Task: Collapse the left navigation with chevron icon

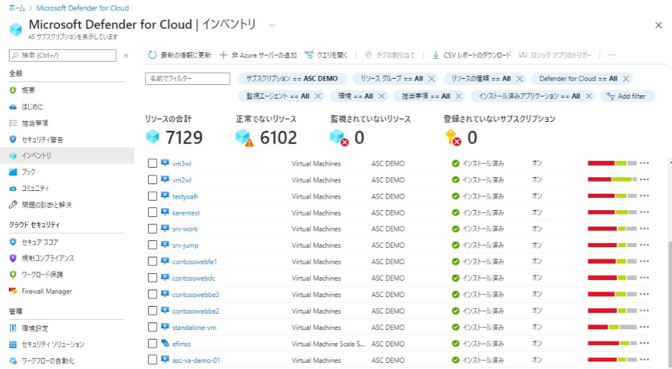Action: [126, 55]
